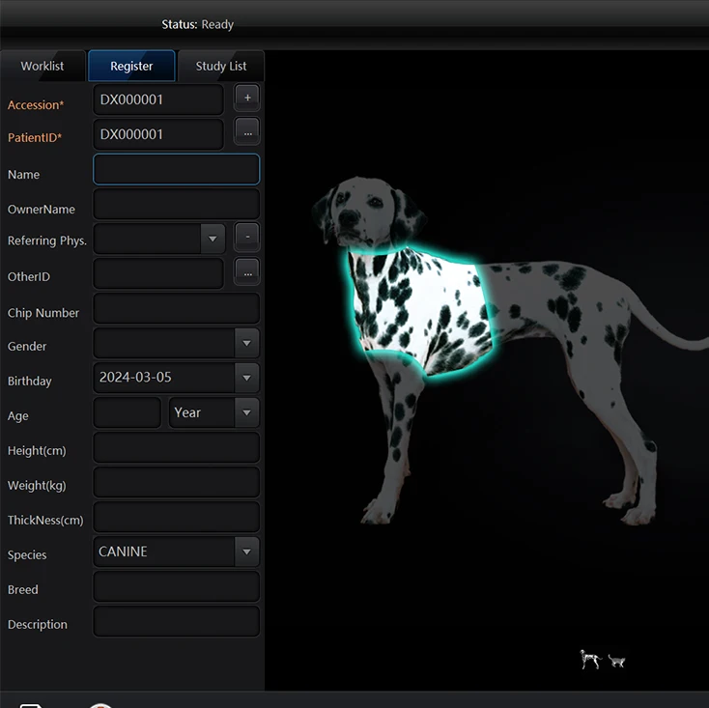Click the minus button beside Referring Phys.
709x708 pixels.
click(247, 237)
